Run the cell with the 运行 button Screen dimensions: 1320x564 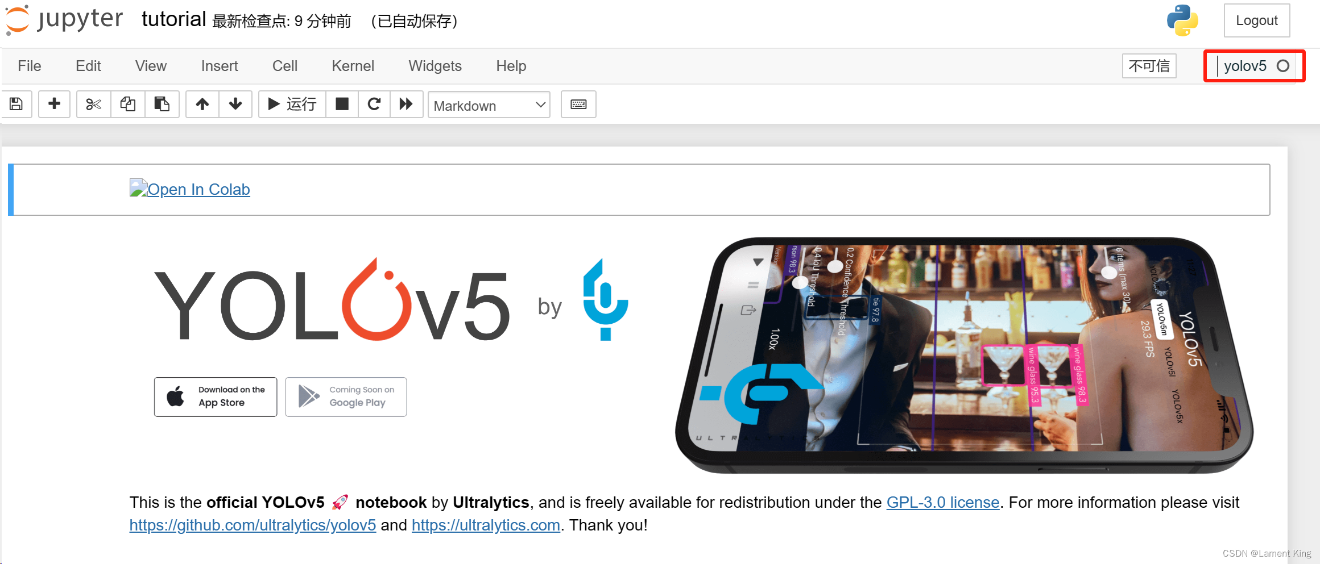[292, 104]
